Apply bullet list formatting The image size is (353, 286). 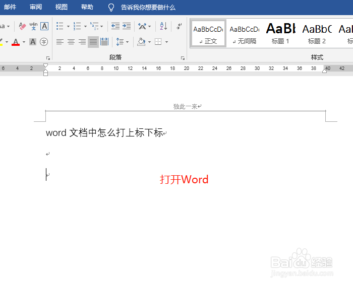tap(60, 26)
